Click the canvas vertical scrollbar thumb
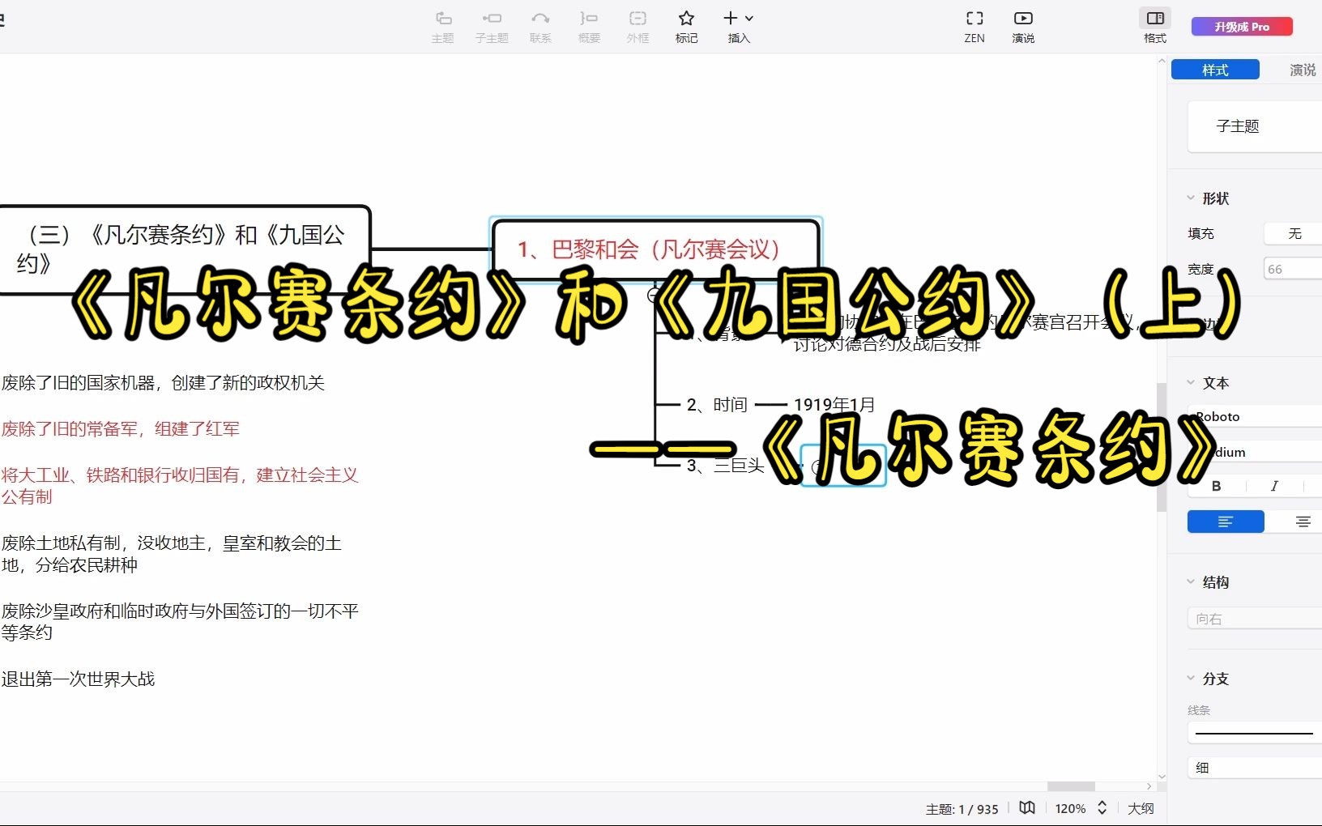Screen dimensions: 1322x826 tap(1162, 447)
